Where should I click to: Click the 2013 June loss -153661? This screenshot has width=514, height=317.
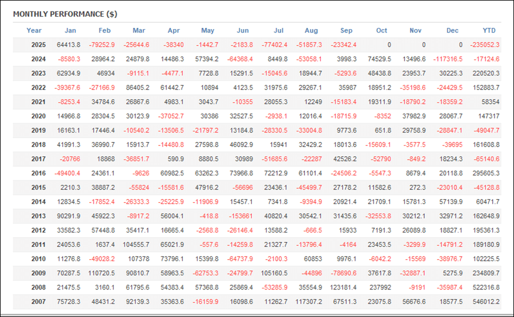pos(240,216)
